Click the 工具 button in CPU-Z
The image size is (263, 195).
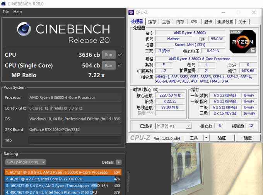tap(194, 138)
